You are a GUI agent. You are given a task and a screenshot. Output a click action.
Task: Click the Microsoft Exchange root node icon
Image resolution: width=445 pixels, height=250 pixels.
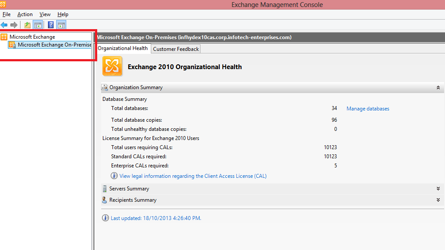(x=4, y=37)
